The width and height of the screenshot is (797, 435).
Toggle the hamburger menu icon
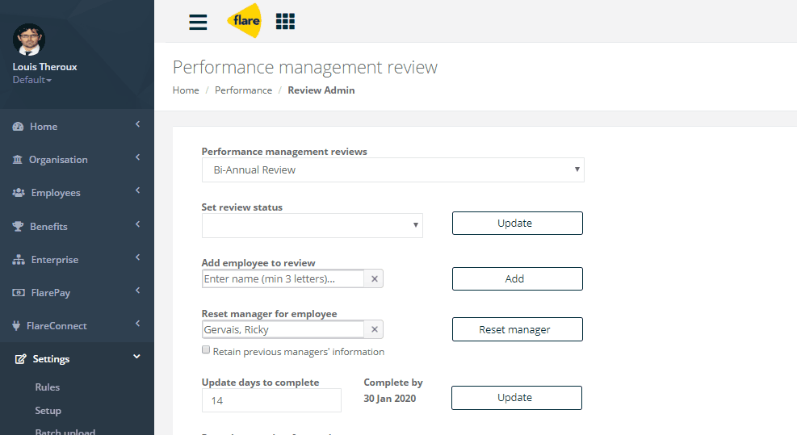pos(198,22)
